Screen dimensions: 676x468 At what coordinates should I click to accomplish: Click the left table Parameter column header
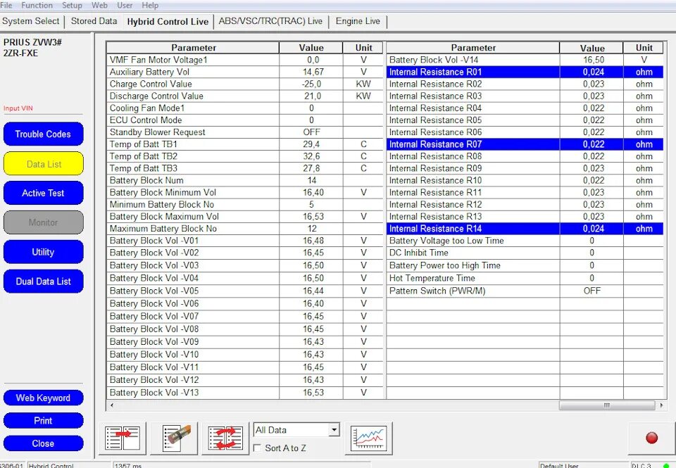tap(193, 48)
